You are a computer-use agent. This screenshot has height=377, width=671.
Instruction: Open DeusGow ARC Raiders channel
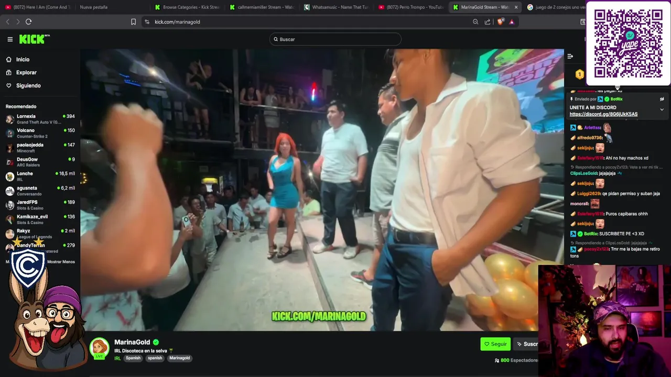[40, 162]
